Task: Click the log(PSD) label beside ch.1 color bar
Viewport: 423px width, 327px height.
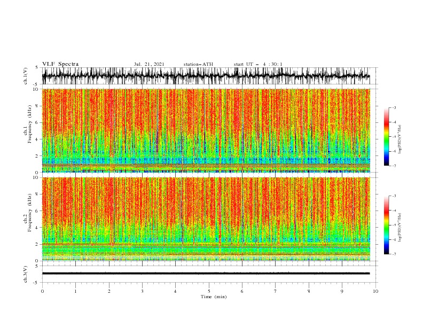Action: pos(400,139)
